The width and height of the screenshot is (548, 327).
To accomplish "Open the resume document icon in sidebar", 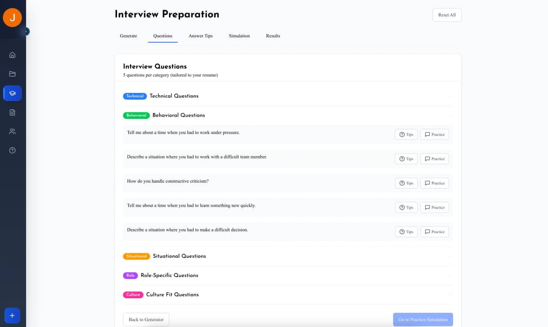I will coord(12,112).
